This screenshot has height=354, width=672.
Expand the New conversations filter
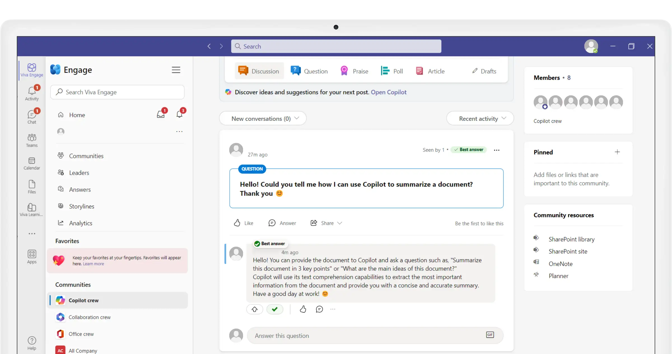(263, 118)
